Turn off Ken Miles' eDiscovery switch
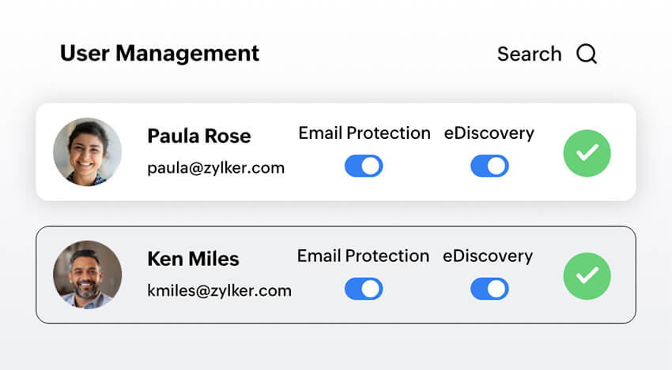Viewport: 672px width, 370px height. [489, 289]
